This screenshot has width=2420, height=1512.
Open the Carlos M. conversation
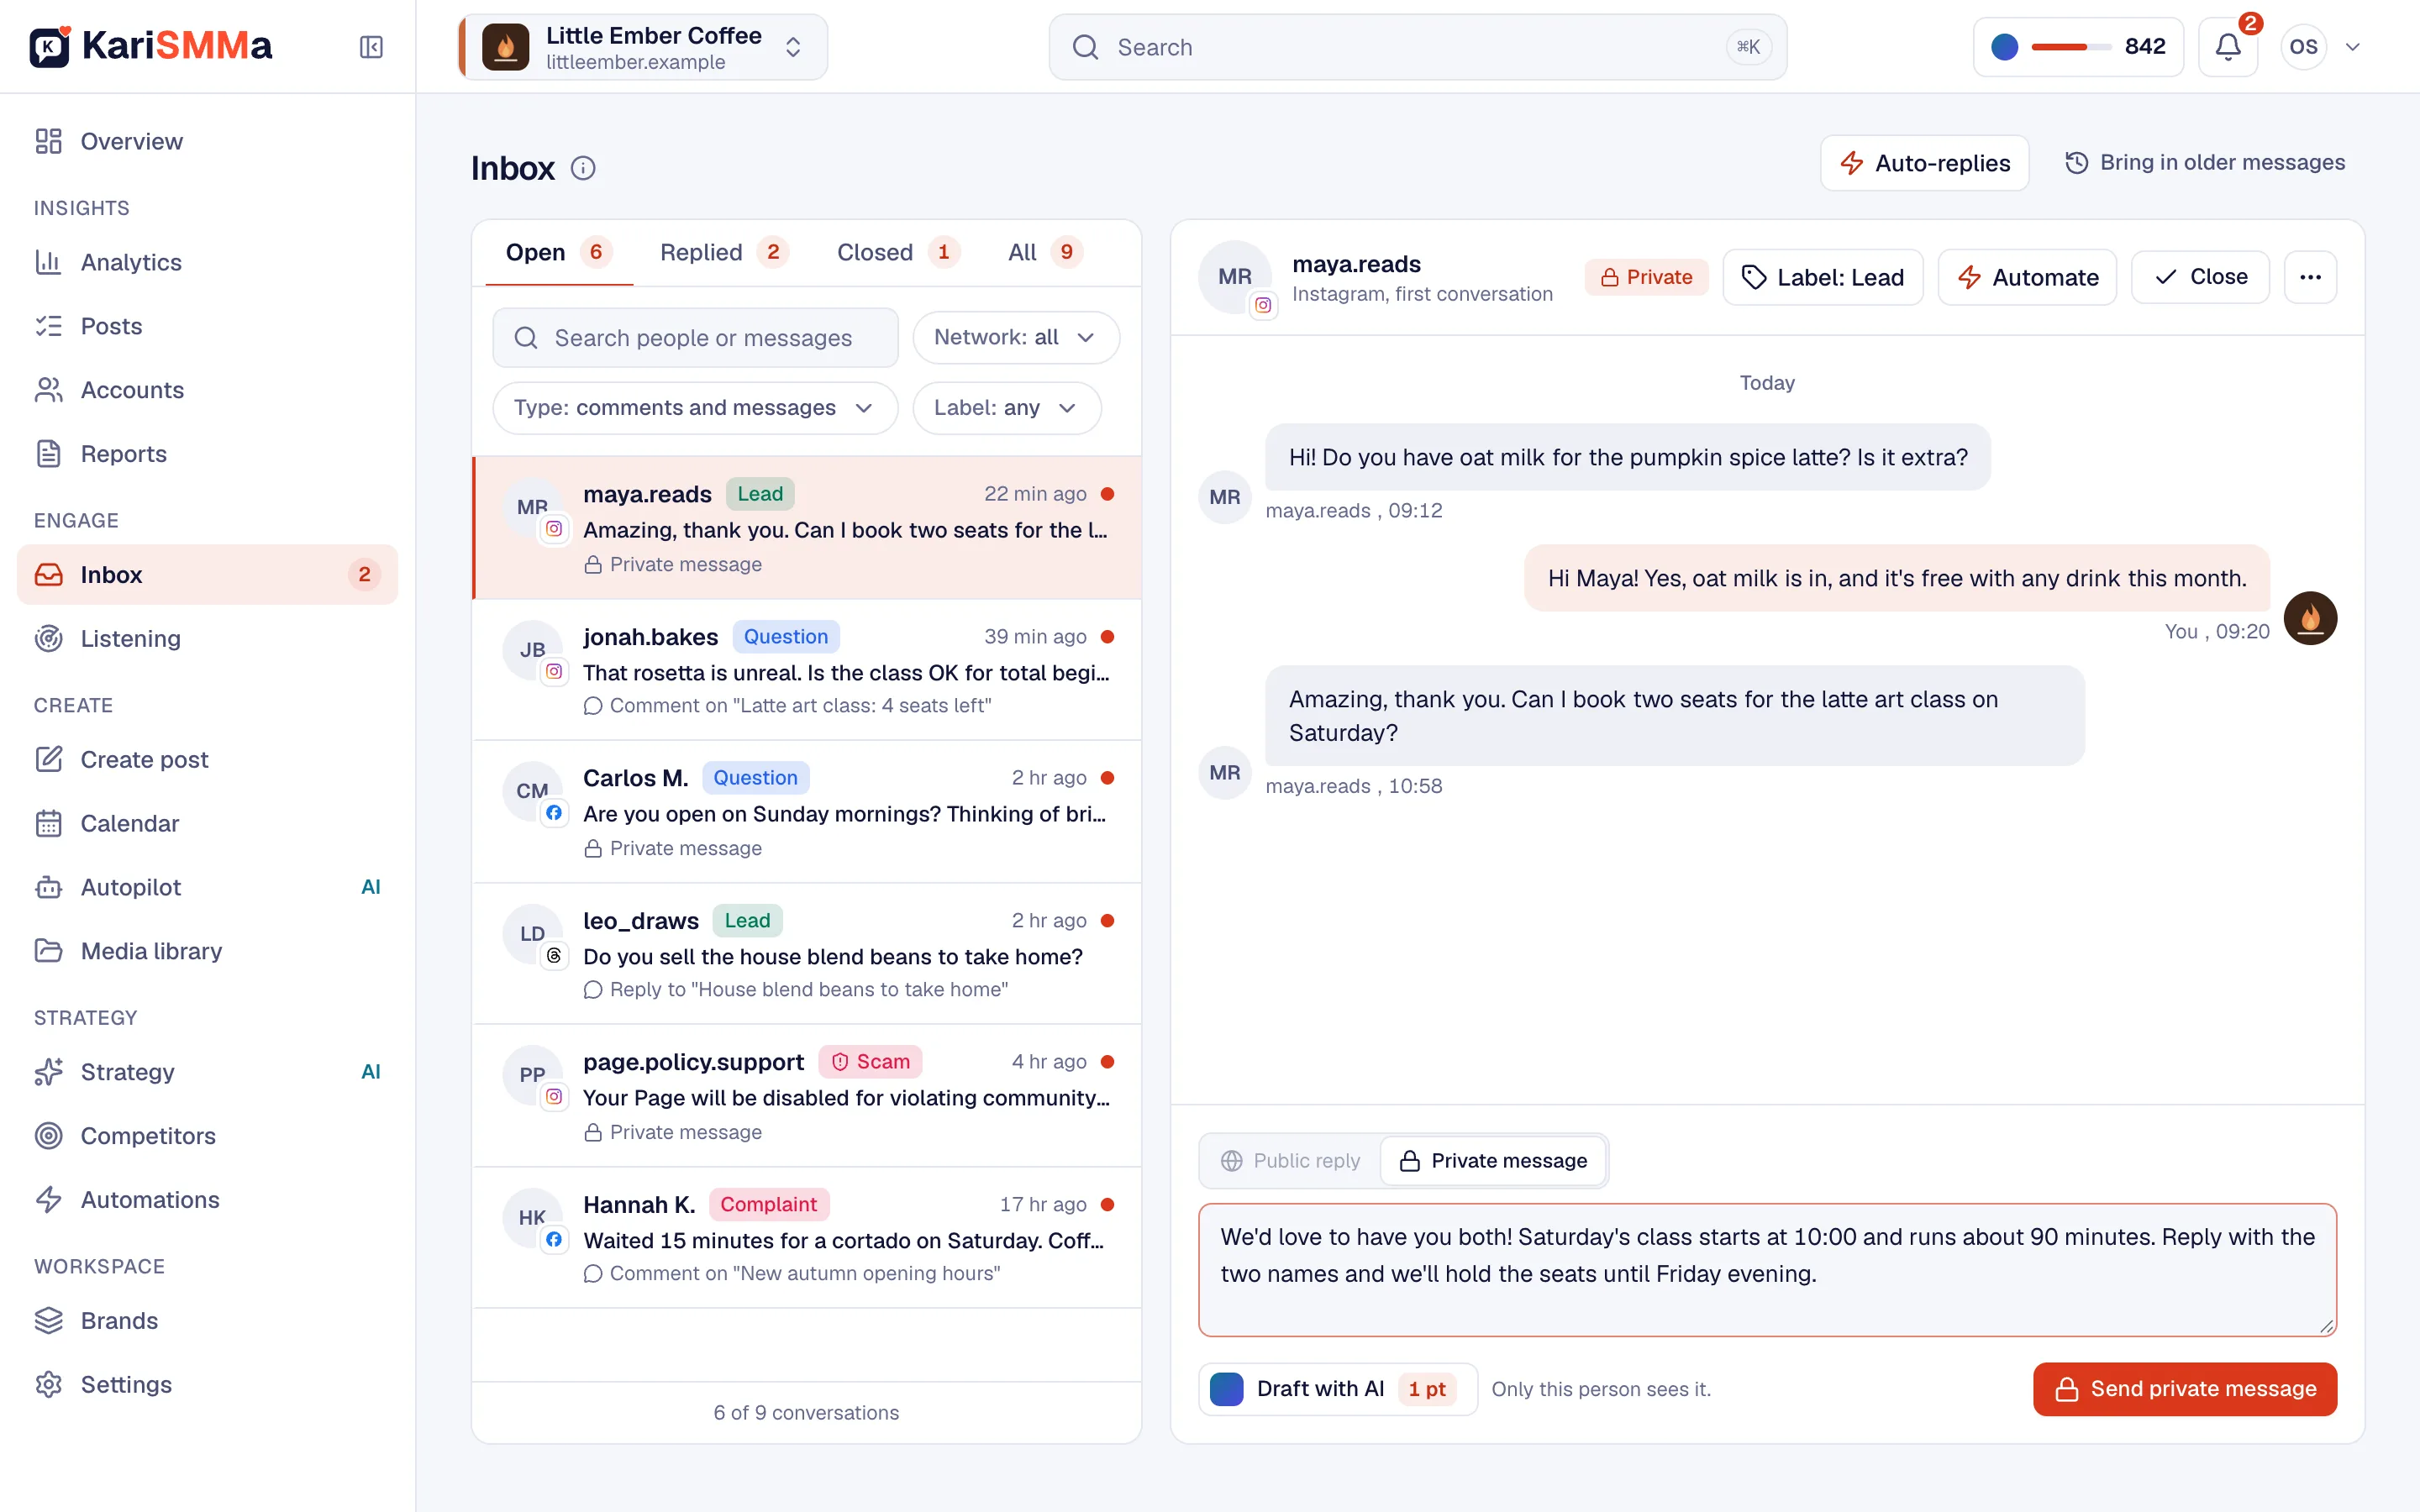(x=806, y=812)
